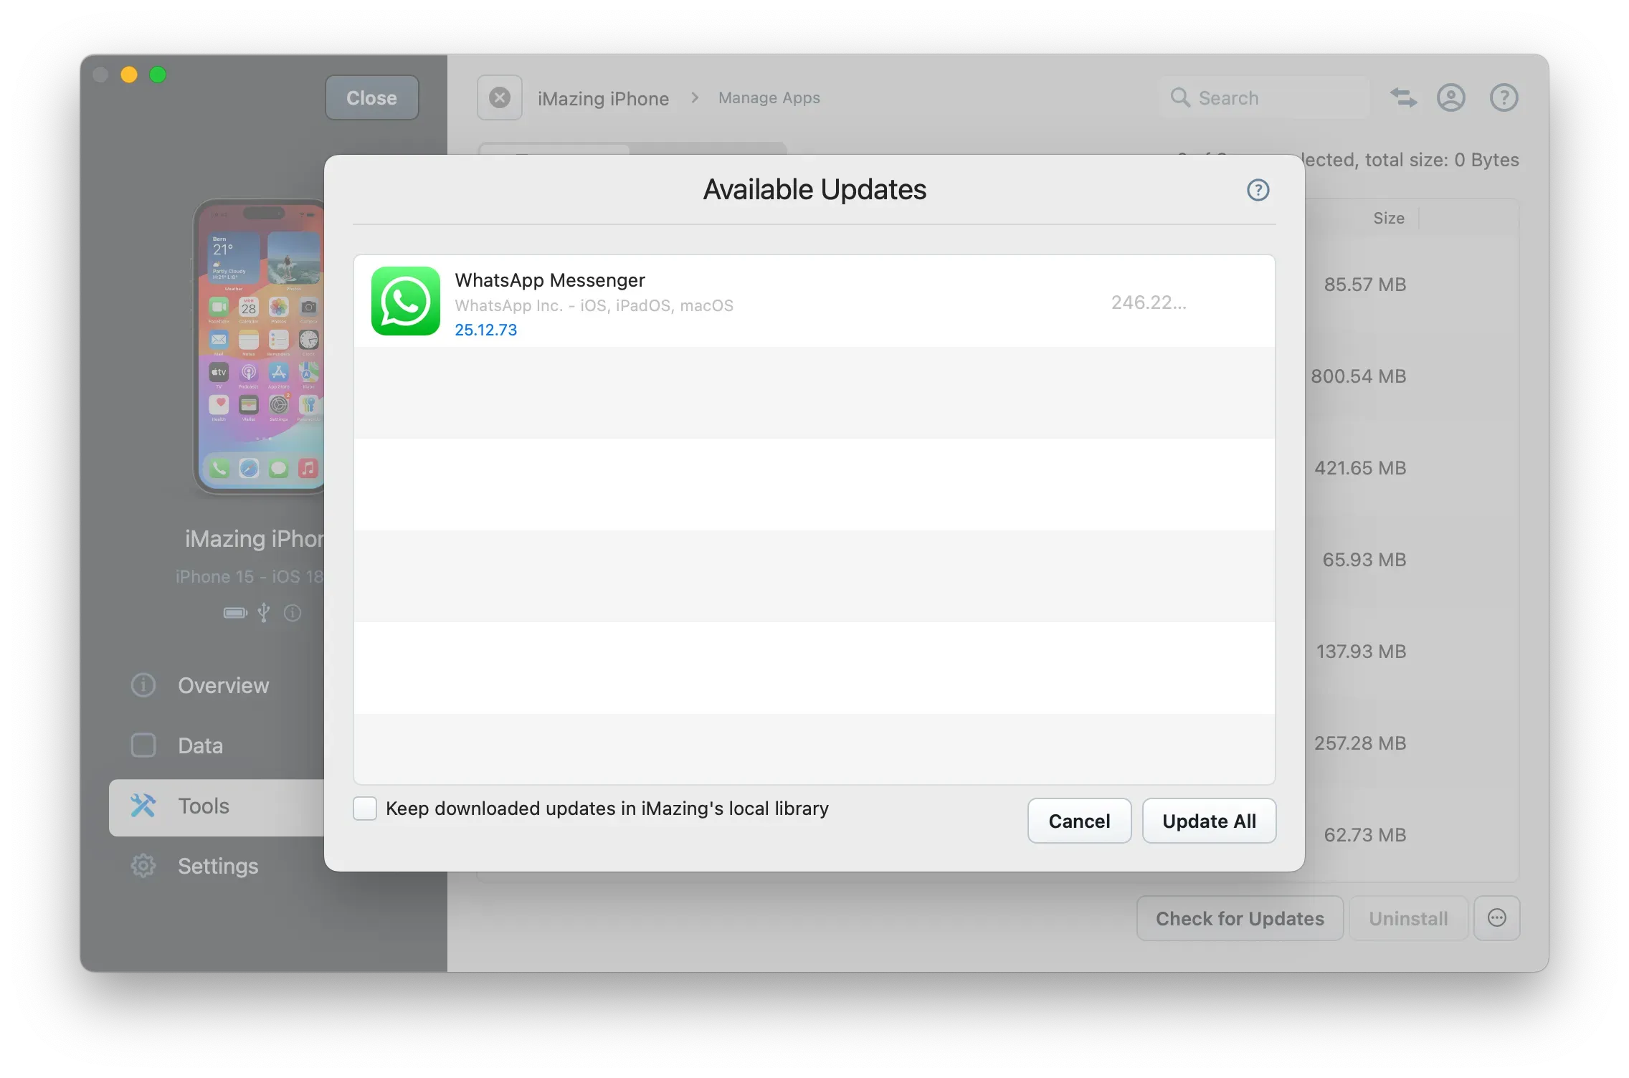
Task: Select the Tools wrench icon in sidebar
Action: (143, 806)
